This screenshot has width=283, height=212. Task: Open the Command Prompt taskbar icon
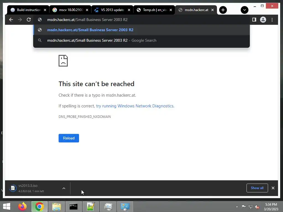pyautogui.click(x=74, y=206)
